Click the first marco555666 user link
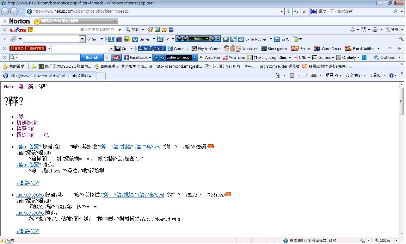 pos(30,195)
